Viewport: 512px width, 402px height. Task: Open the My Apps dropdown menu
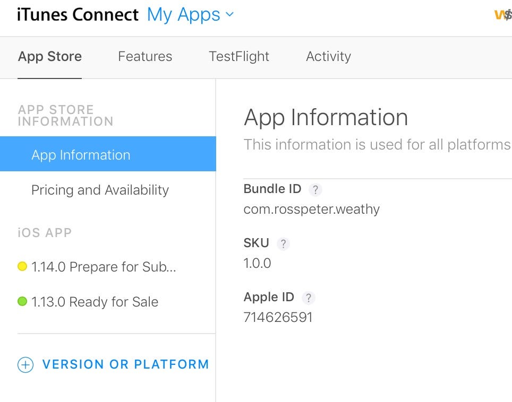(x=183, y=15)
